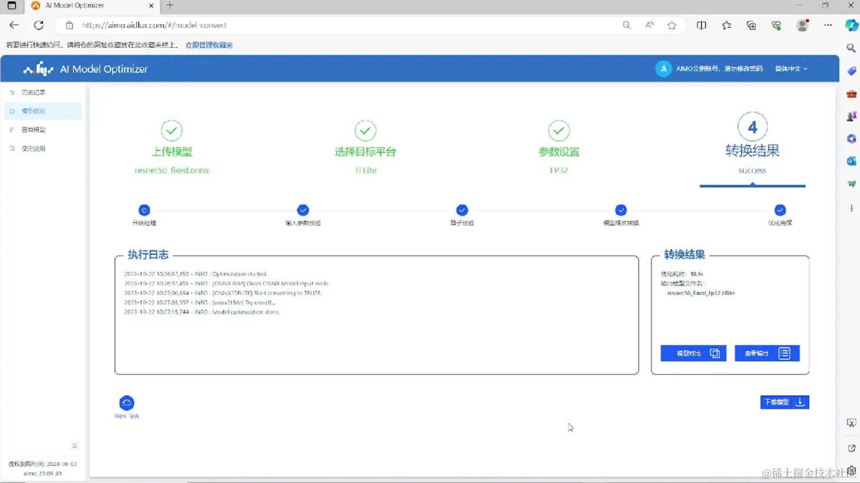Image resolution: width=860 pixels, height=483 pixels.
Task: Open tab actions menu icon
Action: [x=11, y=5]
